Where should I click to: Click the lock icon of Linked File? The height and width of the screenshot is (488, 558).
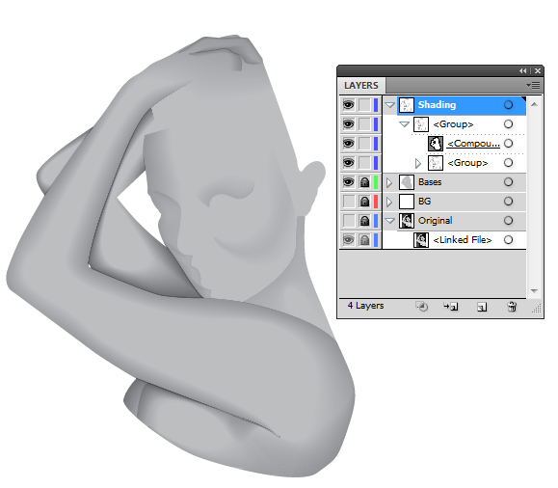coord(364,240)
